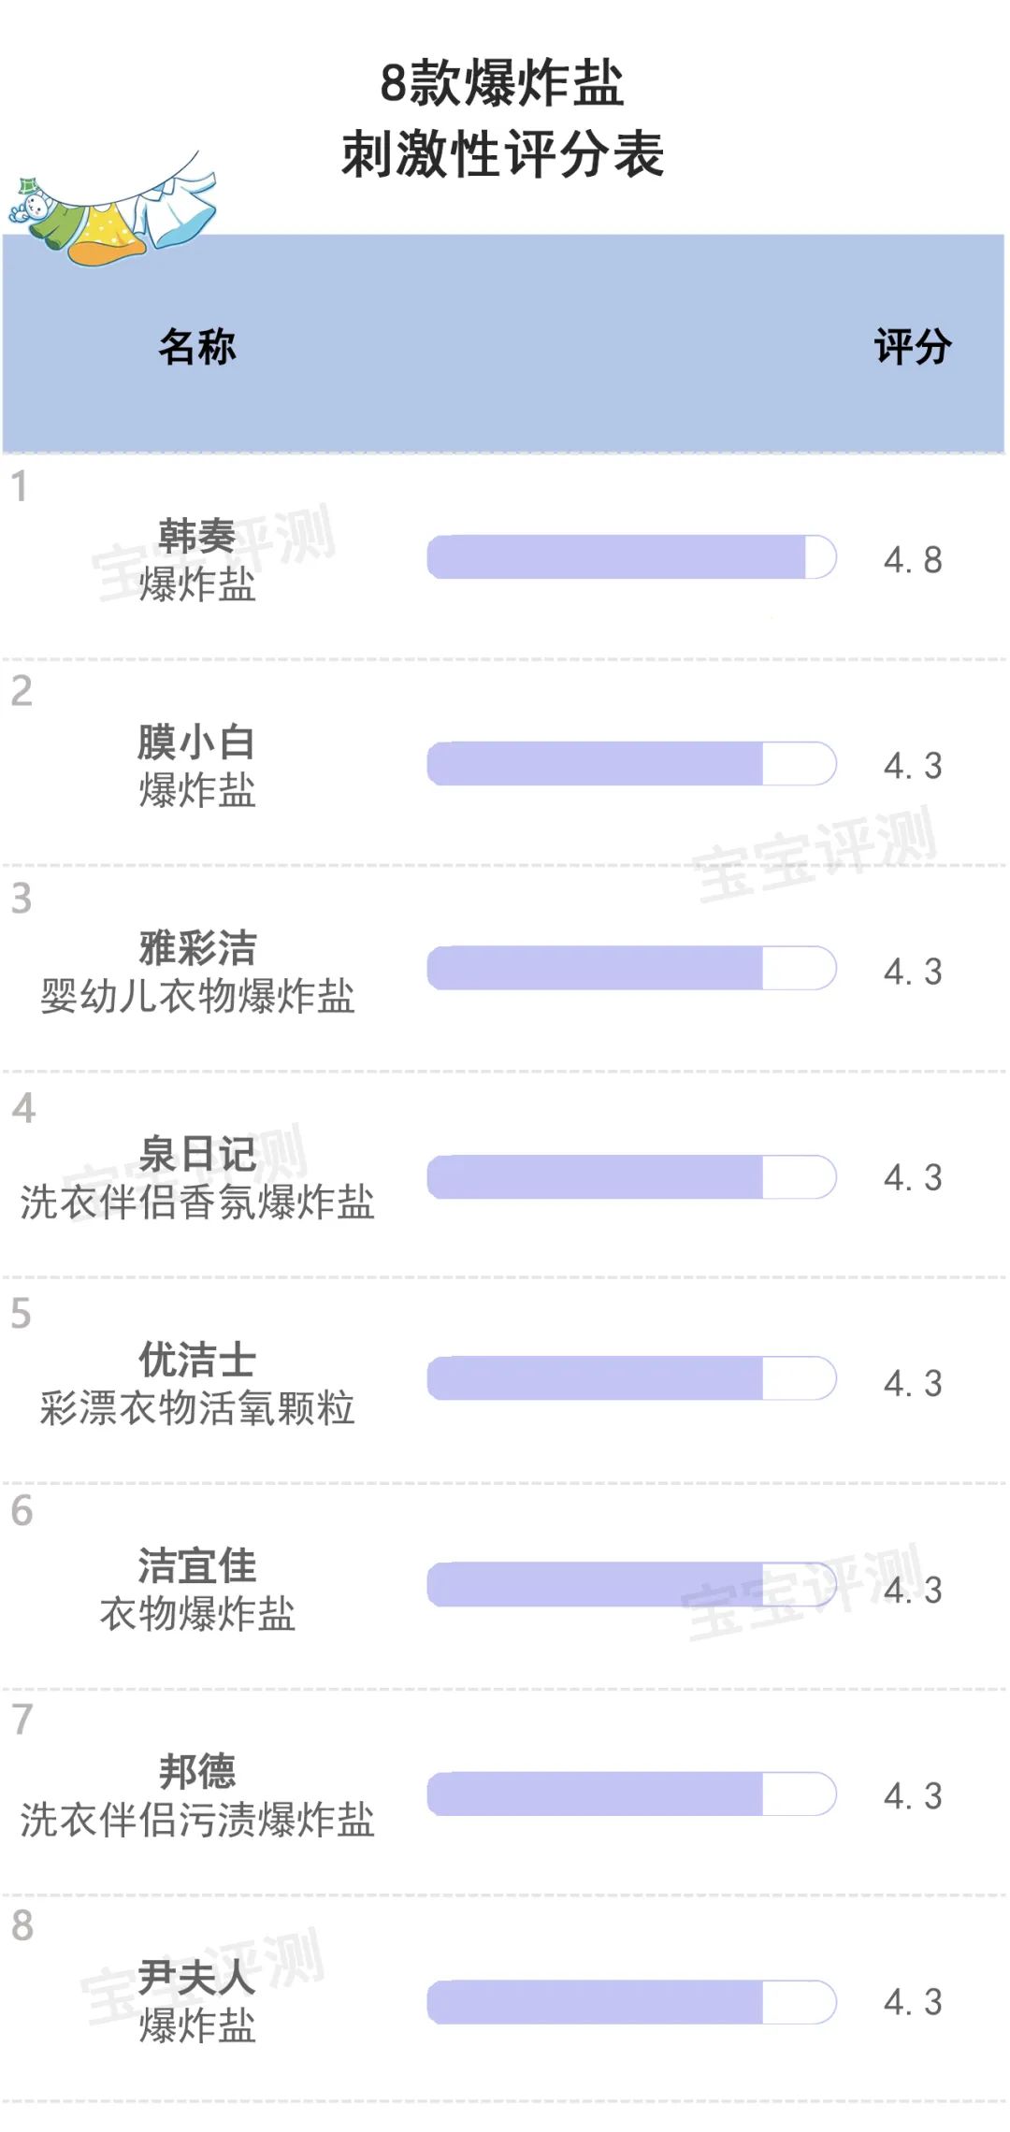
Task: Click the 邦德 rating progress bar
Action: point(631,1794)
